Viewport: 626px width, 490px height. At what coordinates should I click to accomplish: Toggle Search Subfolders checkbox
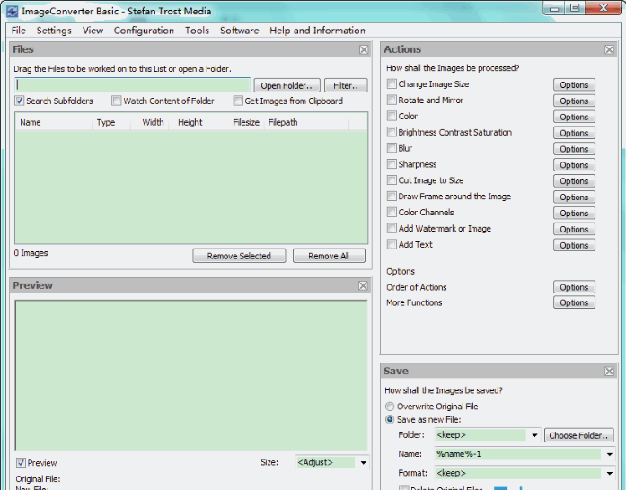click(x=20, y=101)
